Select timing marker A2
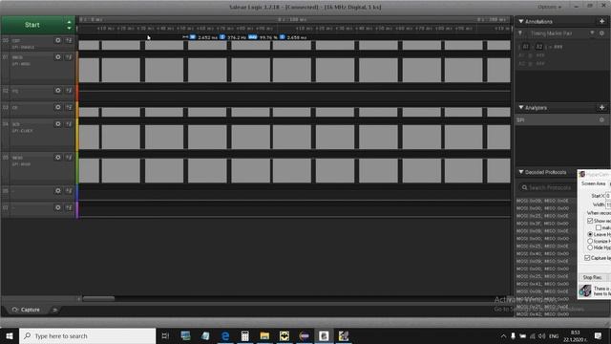The height and width of the screenshot is (344, 611). 538,47
